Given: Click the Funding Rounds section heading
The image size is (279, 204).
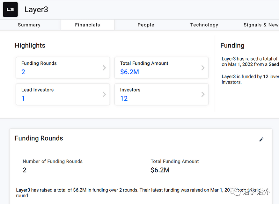Looking at the screenshot, I should point(39,138).
